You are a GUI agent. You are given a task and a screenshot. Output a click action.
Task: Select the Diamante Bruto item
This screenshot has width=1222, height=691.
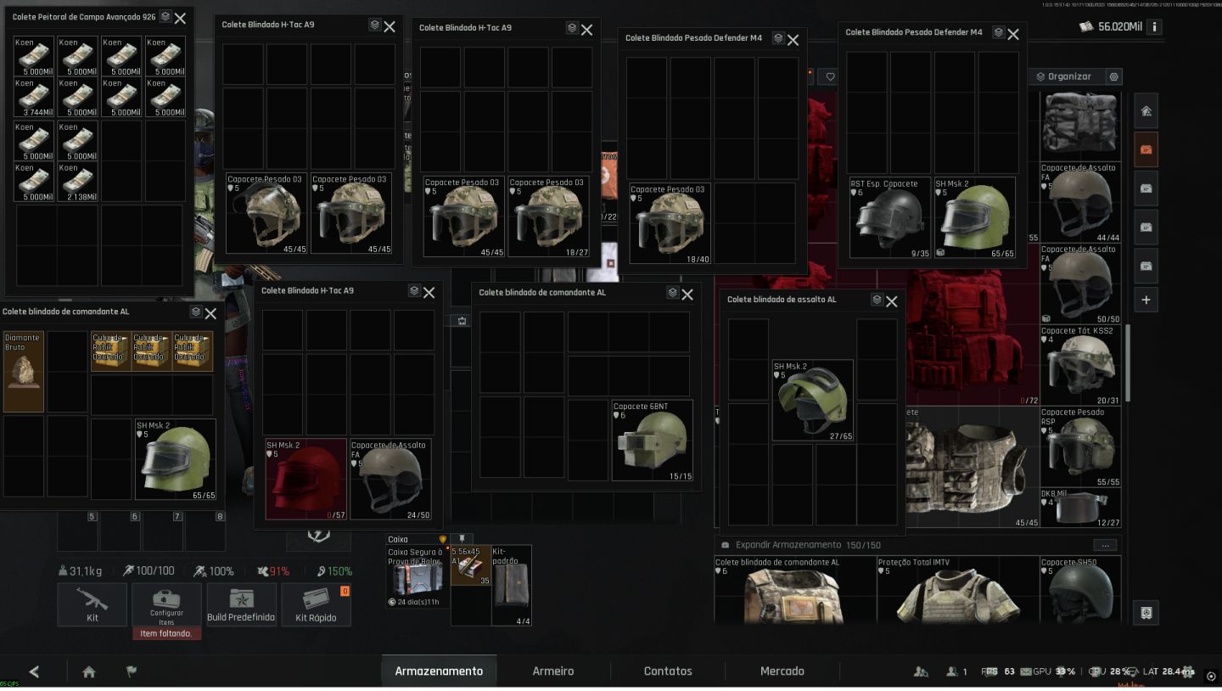click(x=24, y=371)
